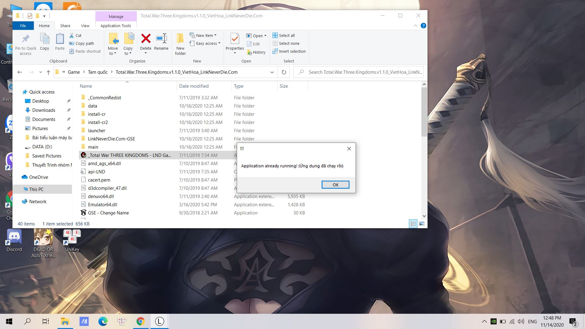Open the Share ribbon tab
This screenshot has width=585, height=329.
tap(65, 26)
